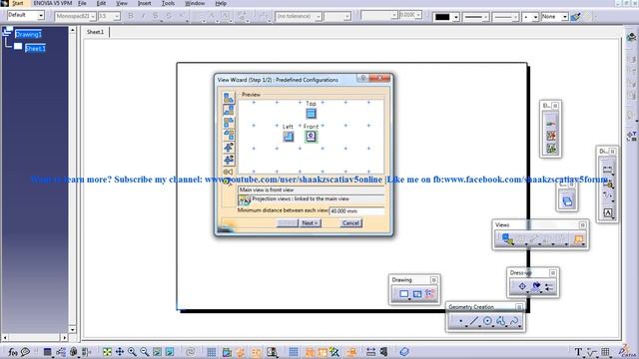Select Drawing1 in the specification tree
Viewport: 639px width, 359px height.
tap(28, 34)
